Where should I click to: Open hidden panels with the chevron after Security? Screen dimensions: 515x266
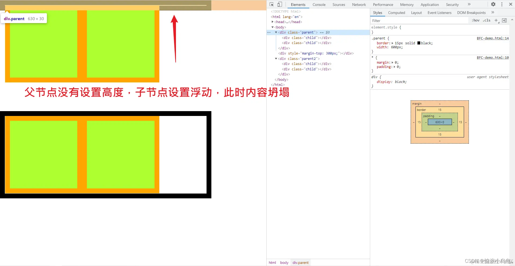[469, 4]
